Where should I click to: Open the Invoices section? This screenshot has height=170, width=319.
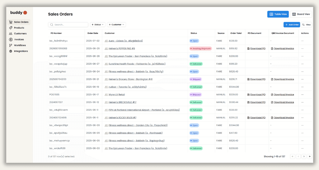[x=17, y=39]
